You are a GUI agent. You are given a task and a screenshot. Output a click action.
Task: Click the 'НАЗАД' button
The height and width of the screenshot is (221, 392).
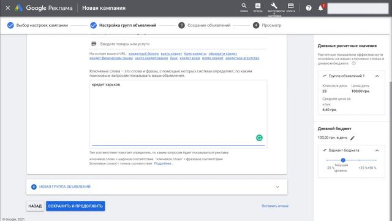35,206
